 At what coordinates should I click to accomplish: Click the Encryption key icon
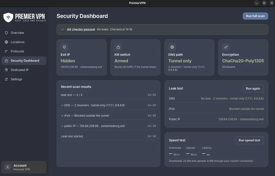(x=226, y=47)
